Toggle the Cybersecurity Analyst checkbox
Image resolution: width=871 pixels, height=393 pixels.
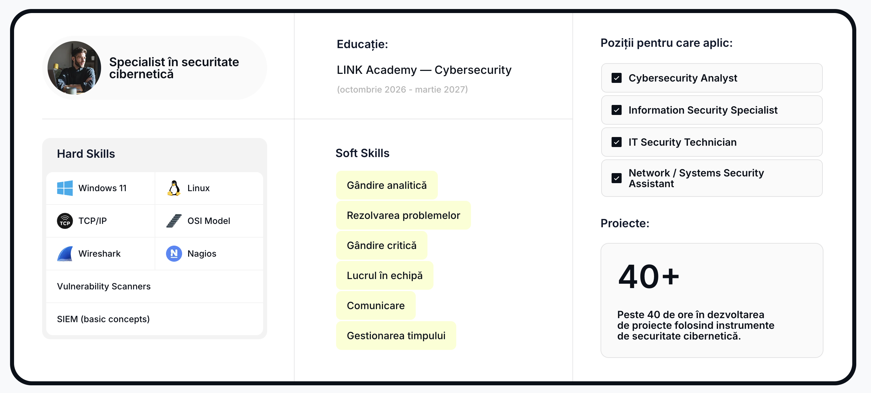[616, 78]
